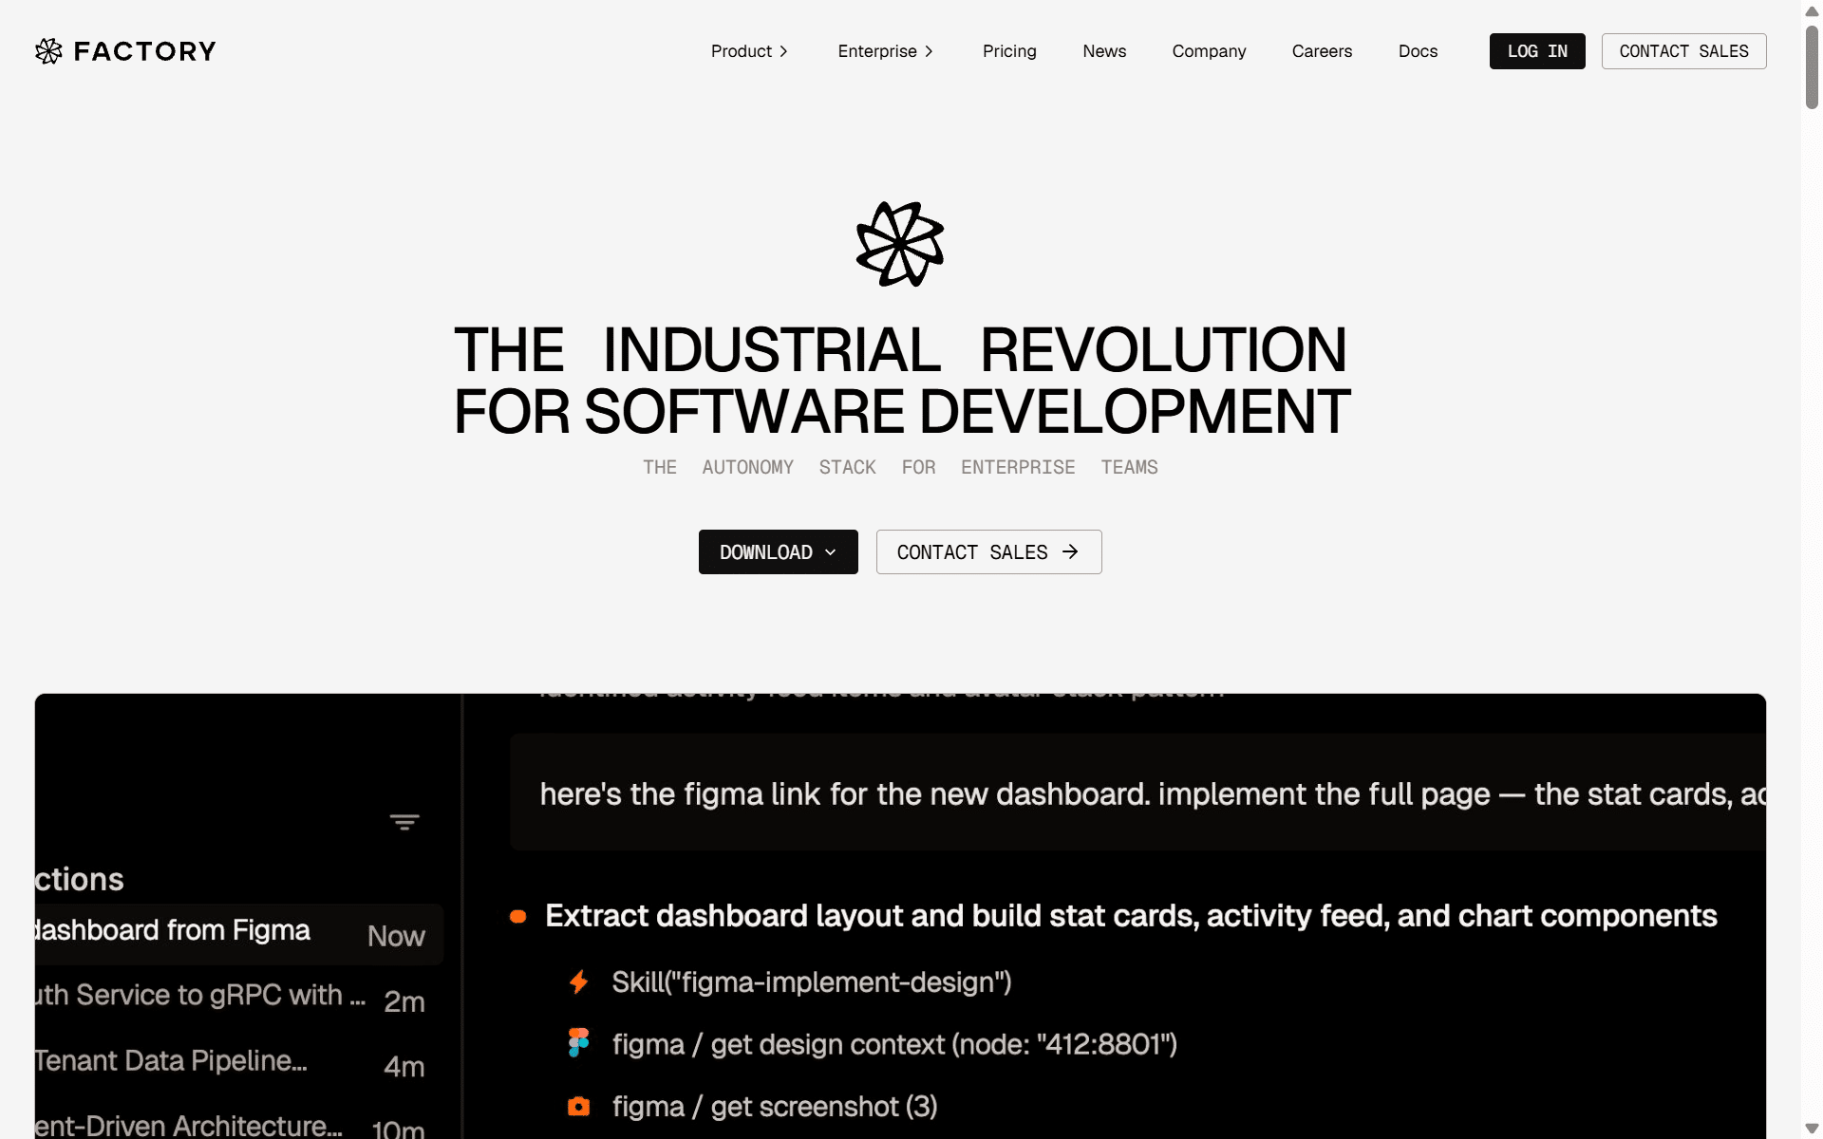Click the Figma logo beside get design context

[x=578, y=1043]
